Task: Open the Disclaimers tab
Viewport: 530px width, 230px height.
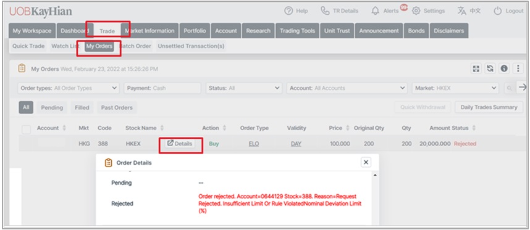Action: pos(449,31)
